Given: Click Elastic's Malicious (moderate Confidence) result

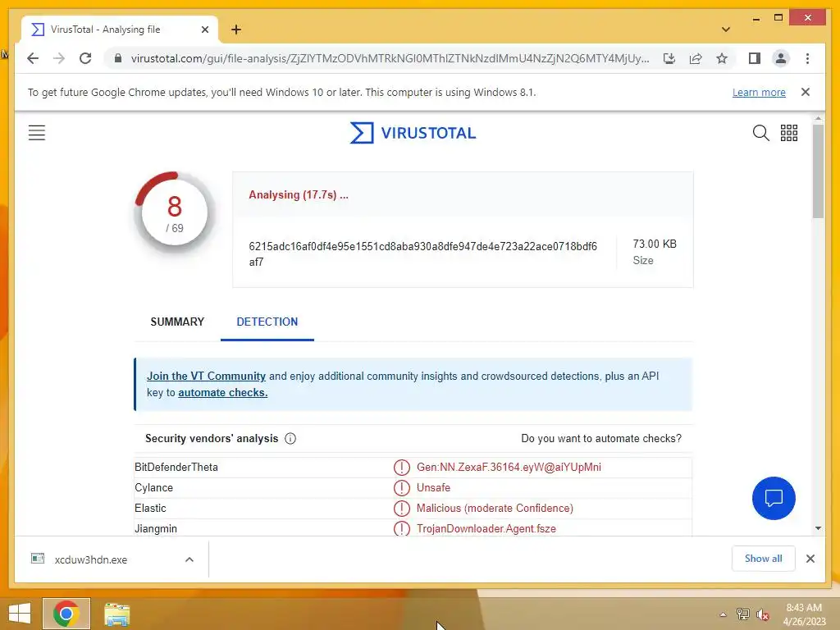Looking at the screenshot, I should click(x=495, y=509).
